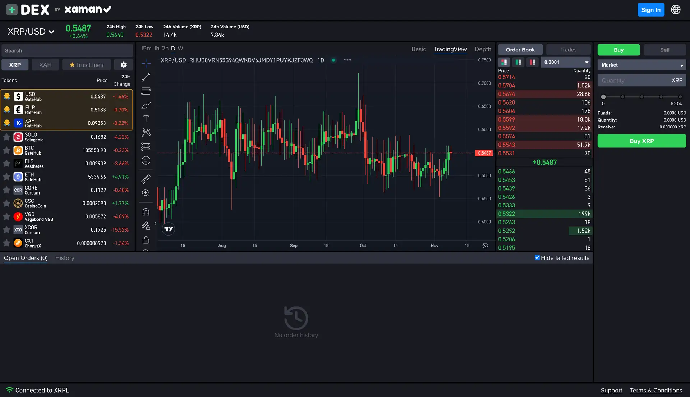This screenshot has height=397, width=690.
Task: Click the language globe icon
Action: [676, 10]
